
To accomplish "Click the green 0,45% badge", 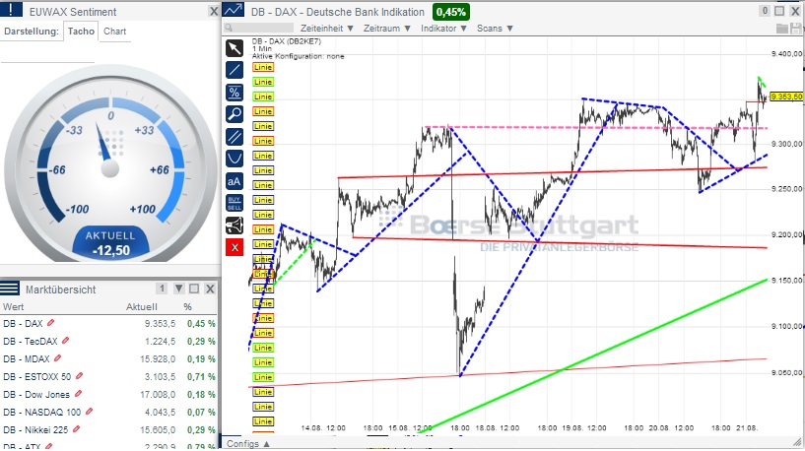I will pos(451,11).
